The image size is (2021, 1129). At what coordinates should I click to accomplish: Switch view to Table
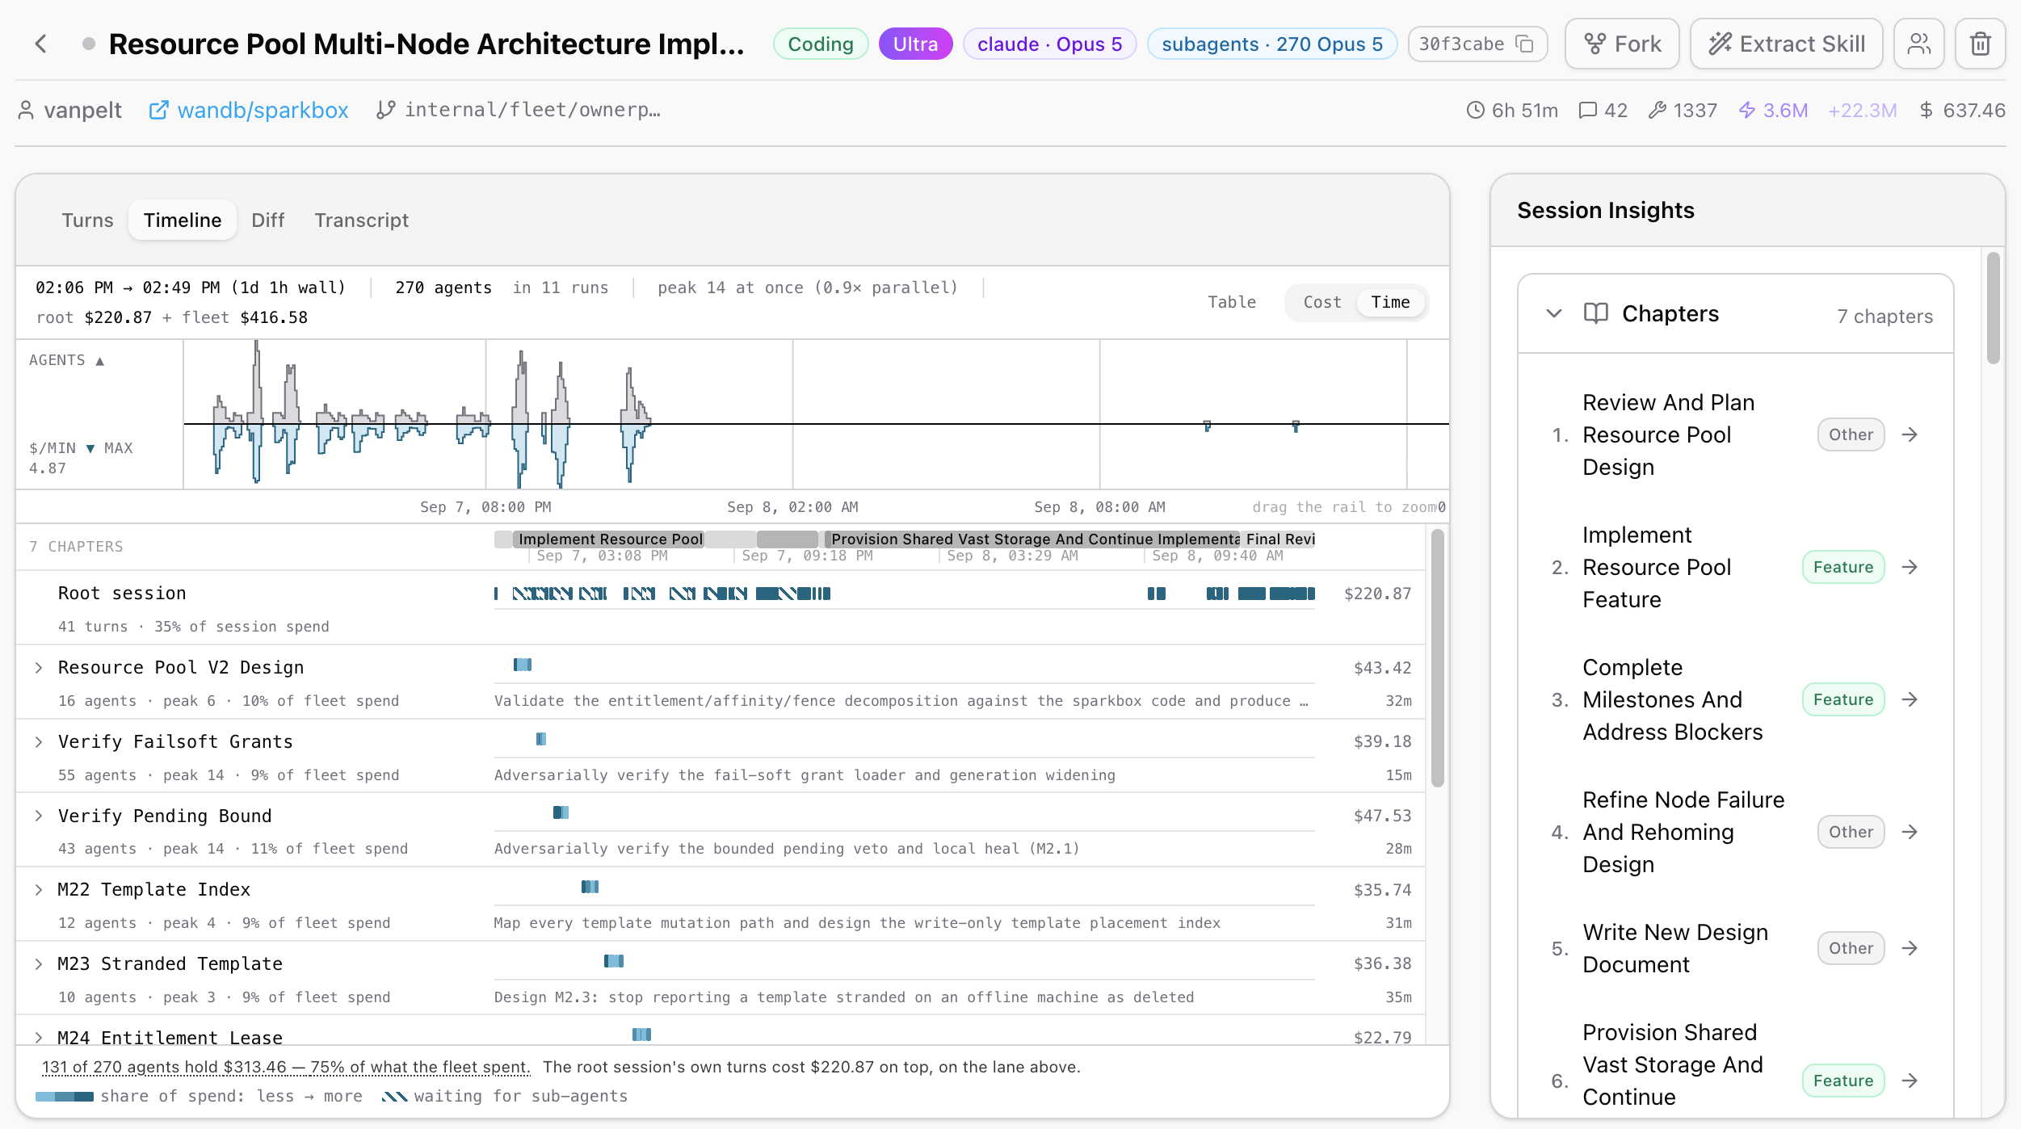[1232, 302]
